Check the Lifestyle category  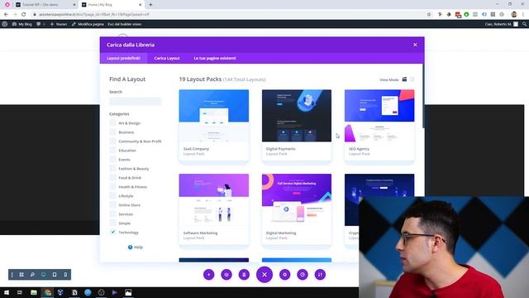coord(112,196)
